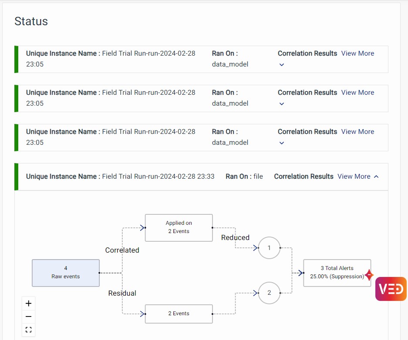The image size is (408, 340).
Task: Click the 4 Raw events node
Action: (66, 273)
